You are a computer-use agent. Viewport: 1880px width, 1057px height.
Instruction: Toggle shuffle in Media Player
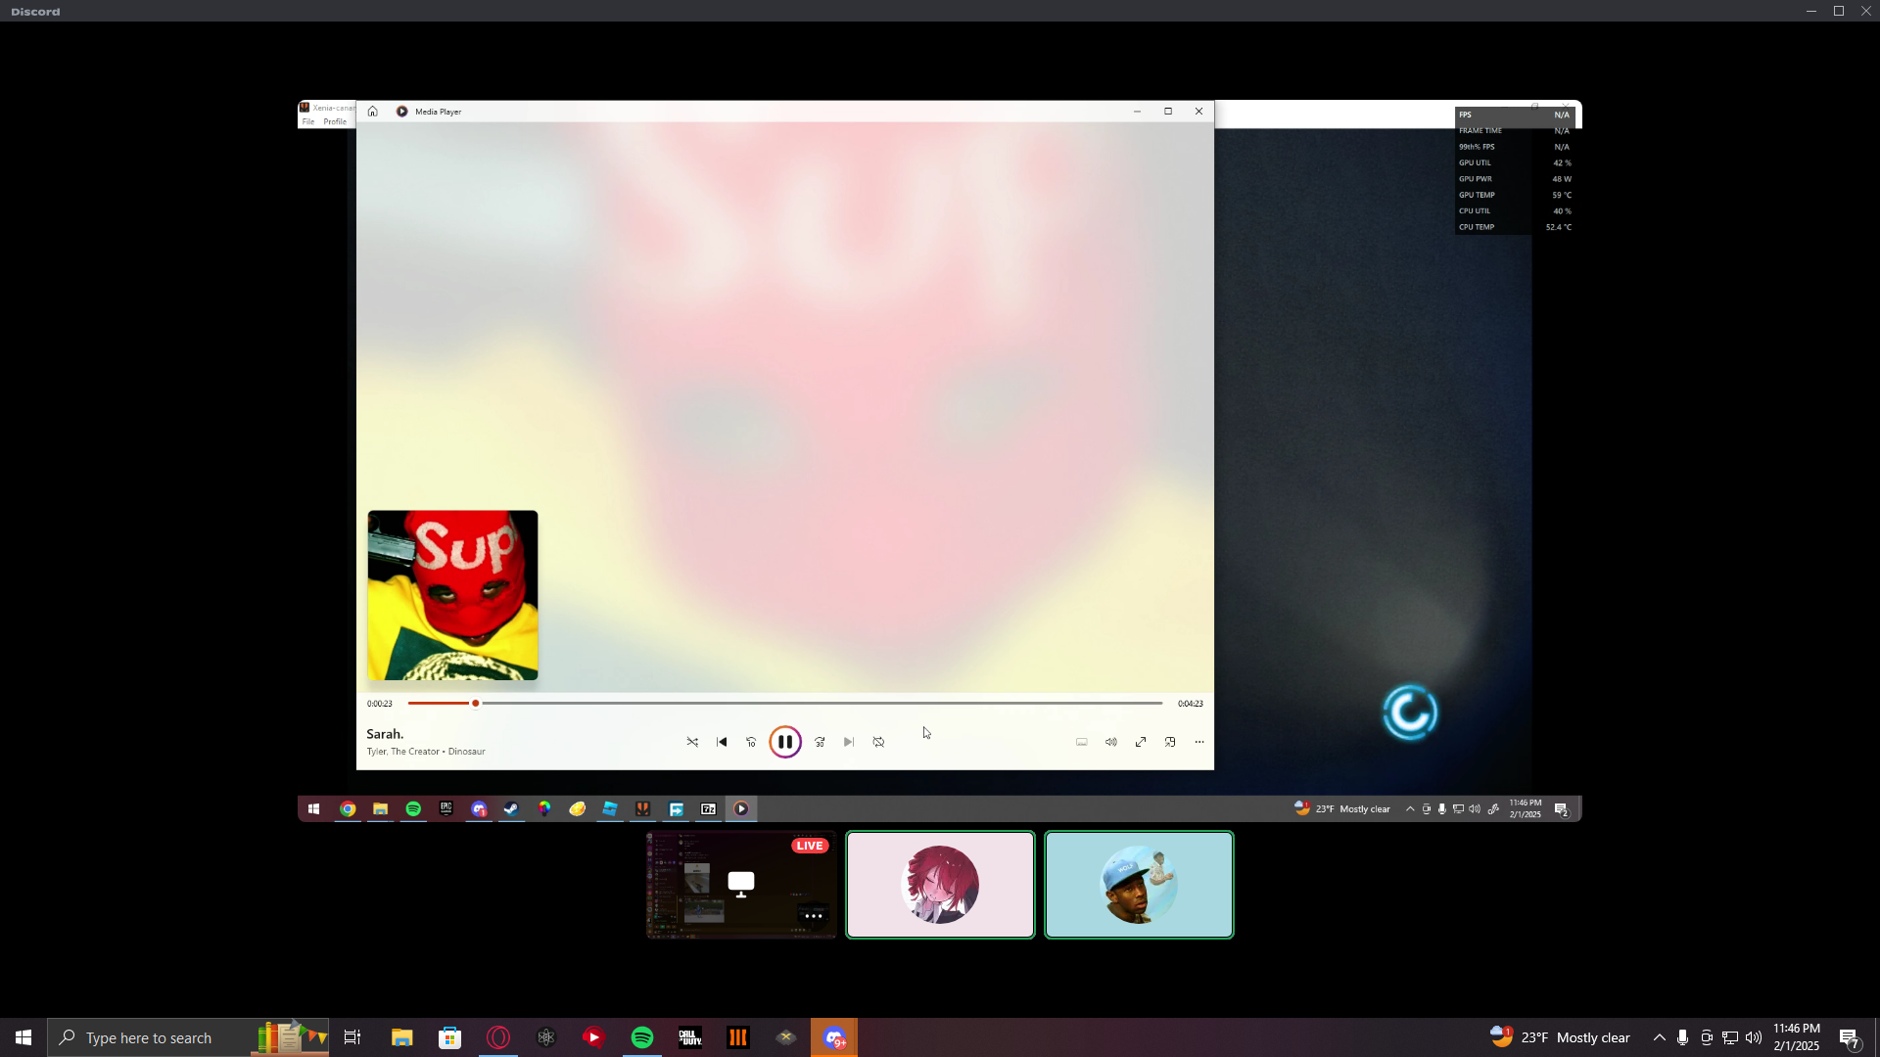[692, 742]
